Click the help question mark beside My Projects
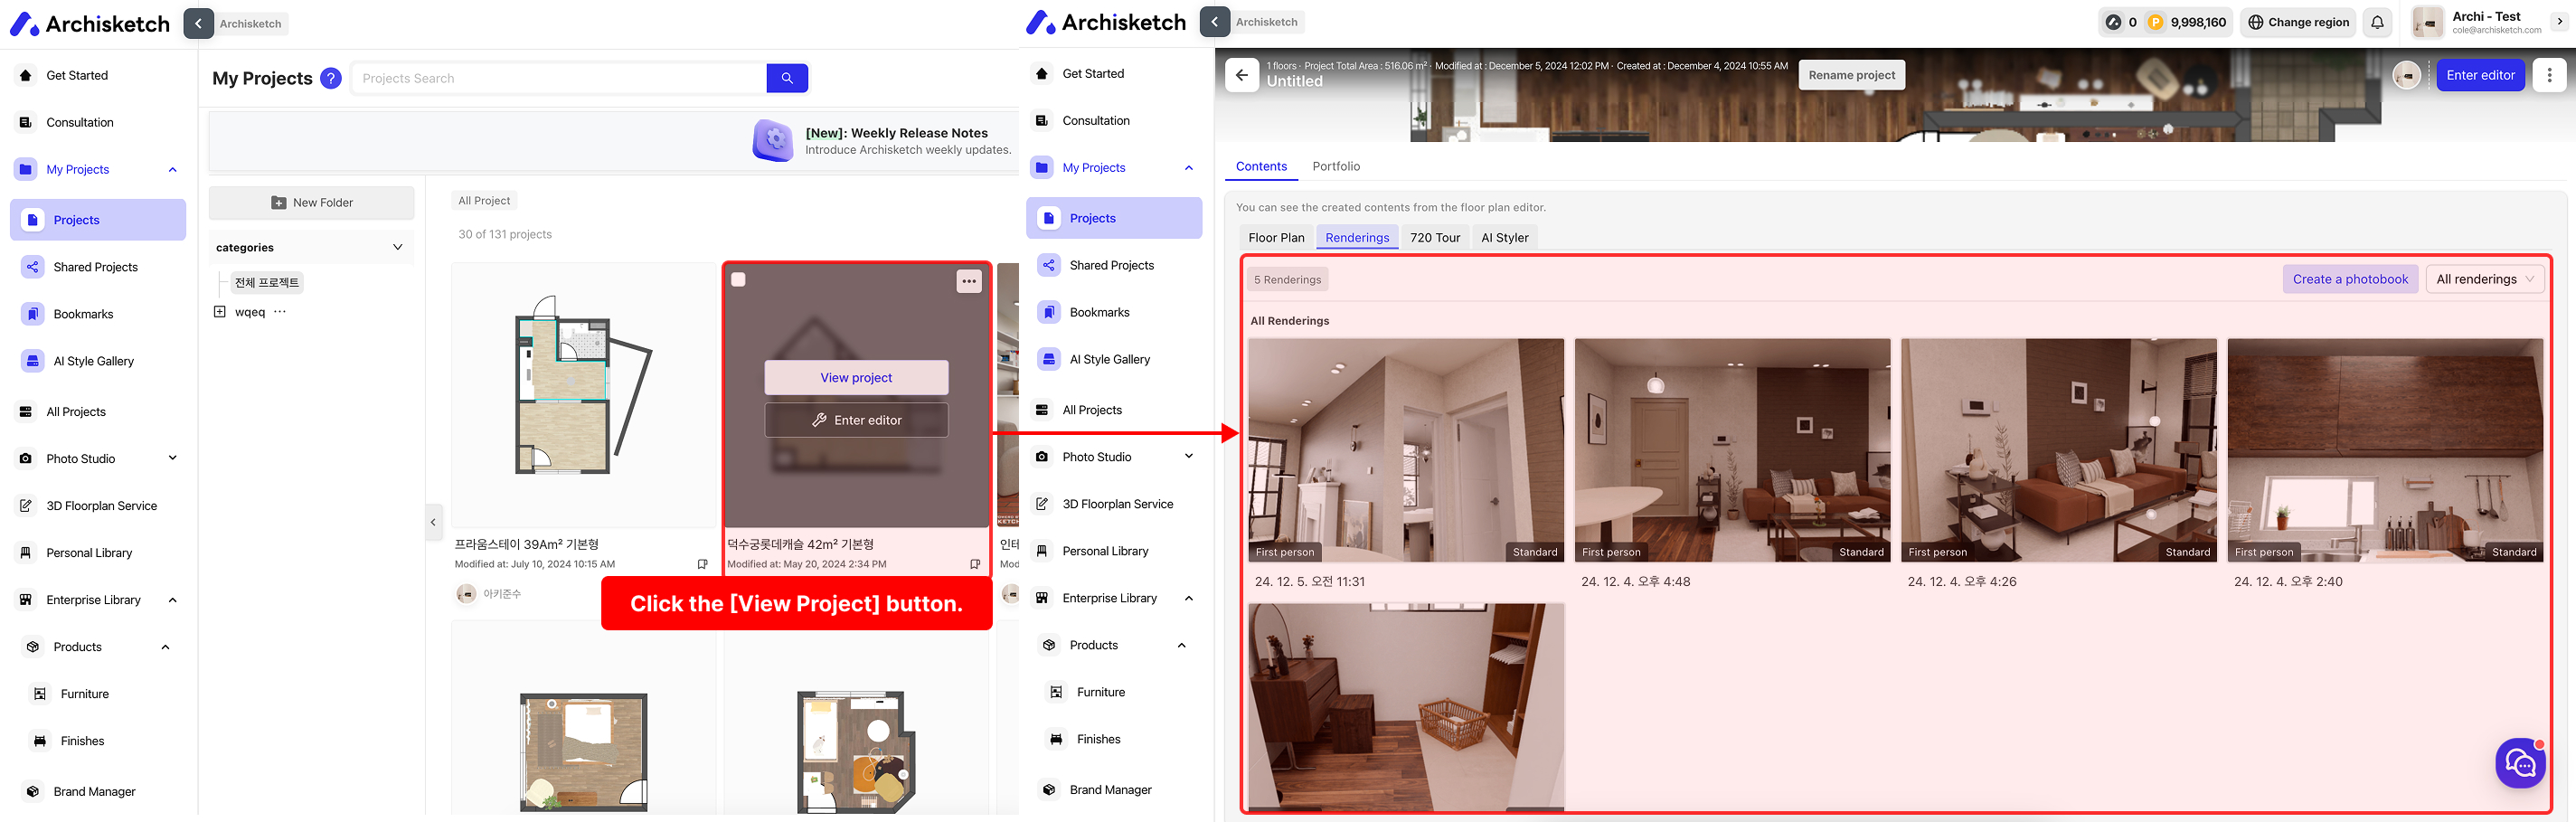Screen dimensions: 2576x822 (331, 78)
